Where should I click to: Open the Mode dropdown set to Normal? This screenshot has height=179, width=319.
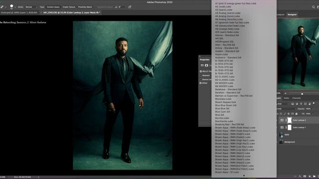click(31, 7)
